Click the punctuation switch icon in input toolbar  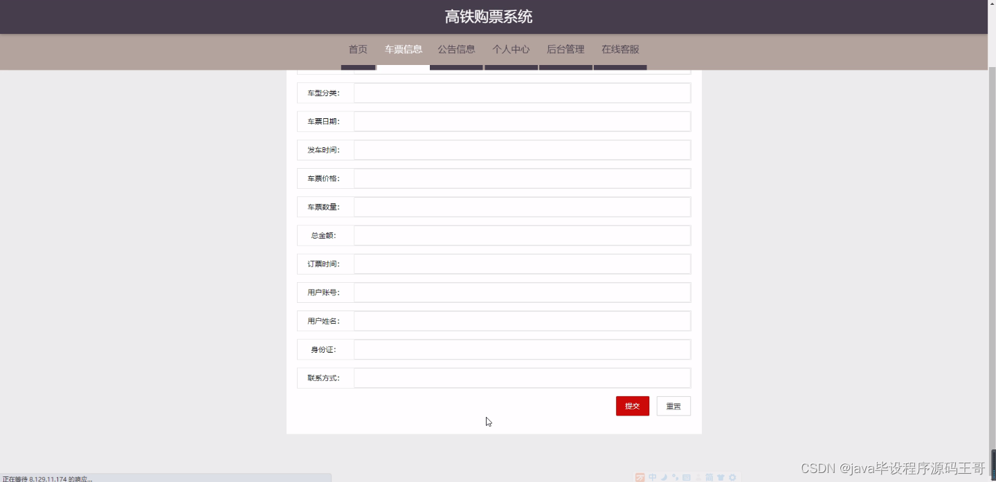pyautogui.click(x=675, y=477)
